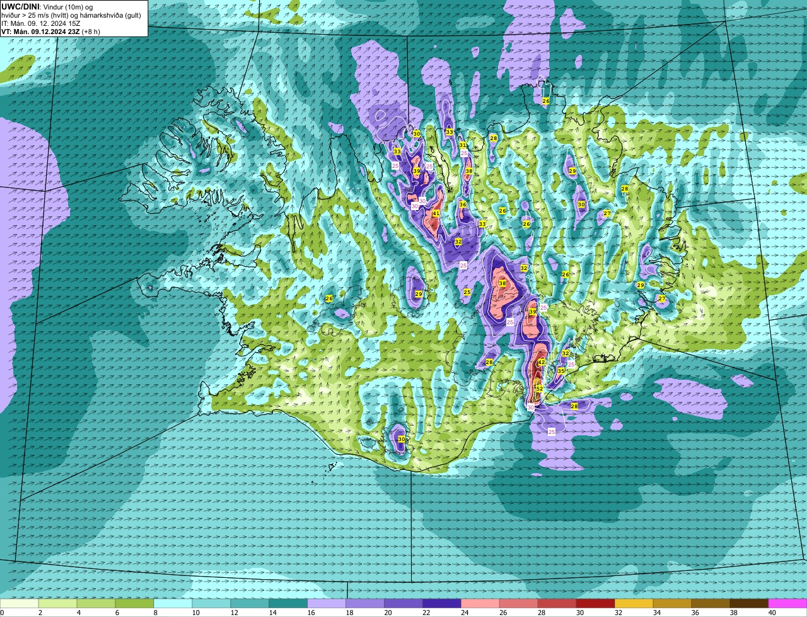Click the 0–2 m/s palest yellow legend swatch

(19, 603)
